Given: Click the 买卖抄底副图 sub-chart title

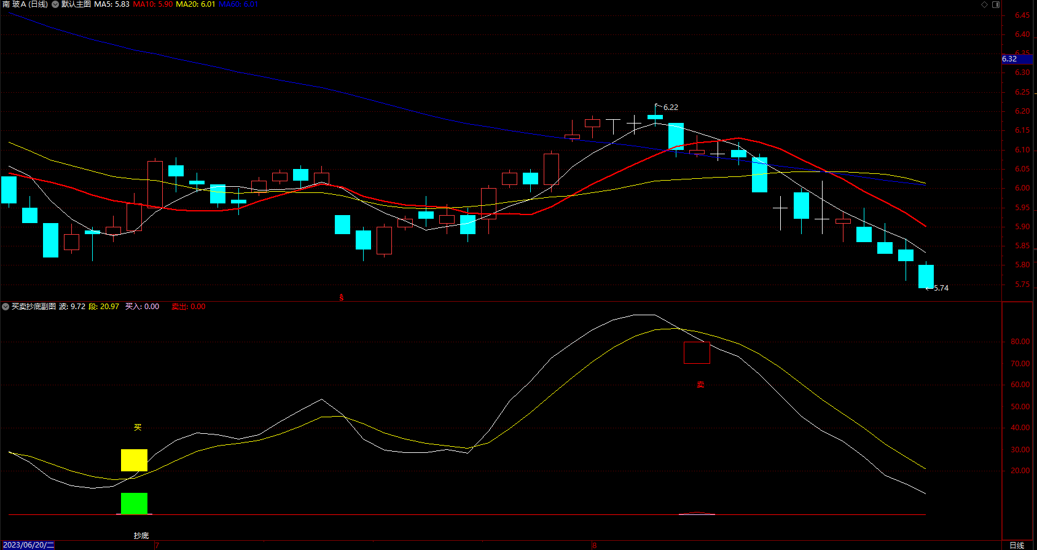Looking at the screenshot, I should (34, 307).
